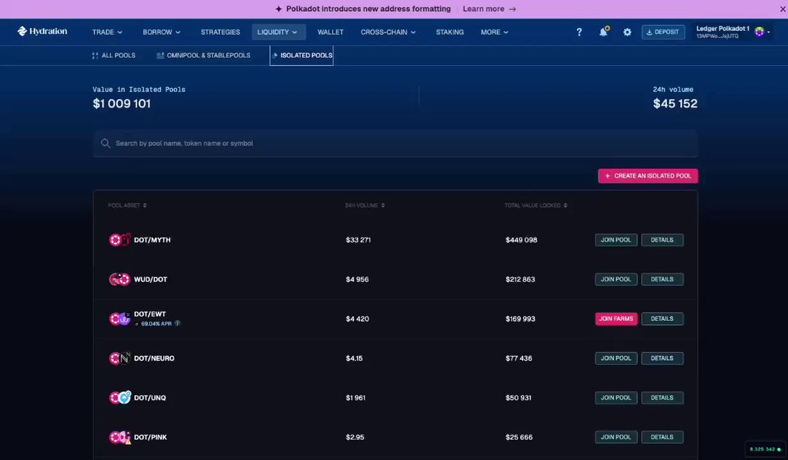Open the help question mark icon
Image resolution: width=788 pixels, height=460 pixels.
coord(579,32)
